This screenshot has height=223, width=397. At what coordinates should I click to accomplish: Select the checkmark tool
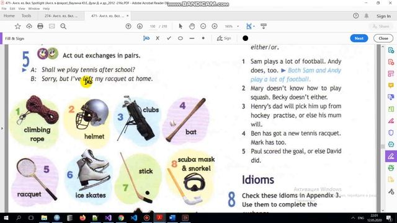(x=169, y=38)
